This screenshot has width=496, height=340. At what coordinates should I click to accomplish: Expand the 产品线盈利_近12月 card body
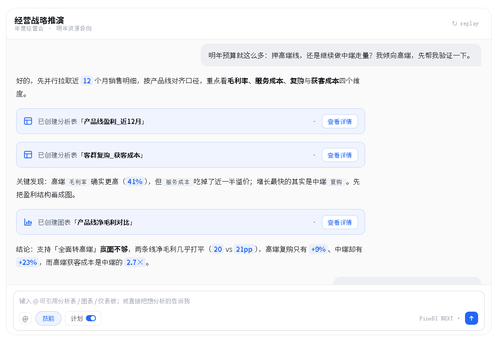pos(191,121)
